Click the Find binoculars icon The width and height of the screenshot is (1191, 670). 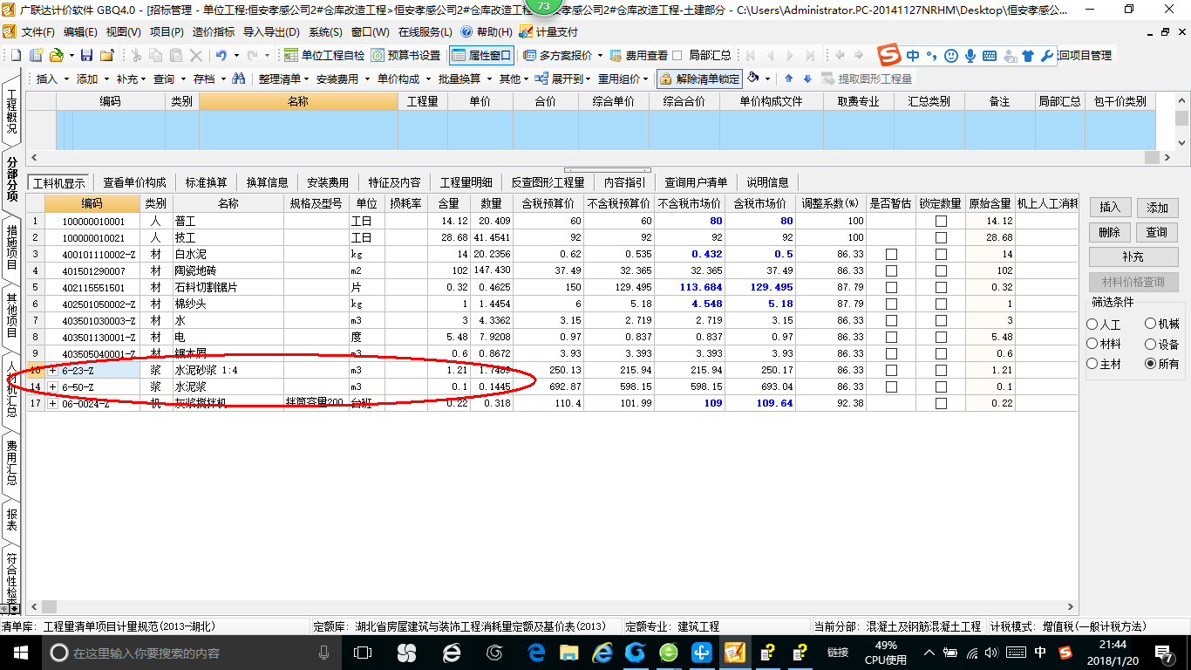[x=238, y=79]
